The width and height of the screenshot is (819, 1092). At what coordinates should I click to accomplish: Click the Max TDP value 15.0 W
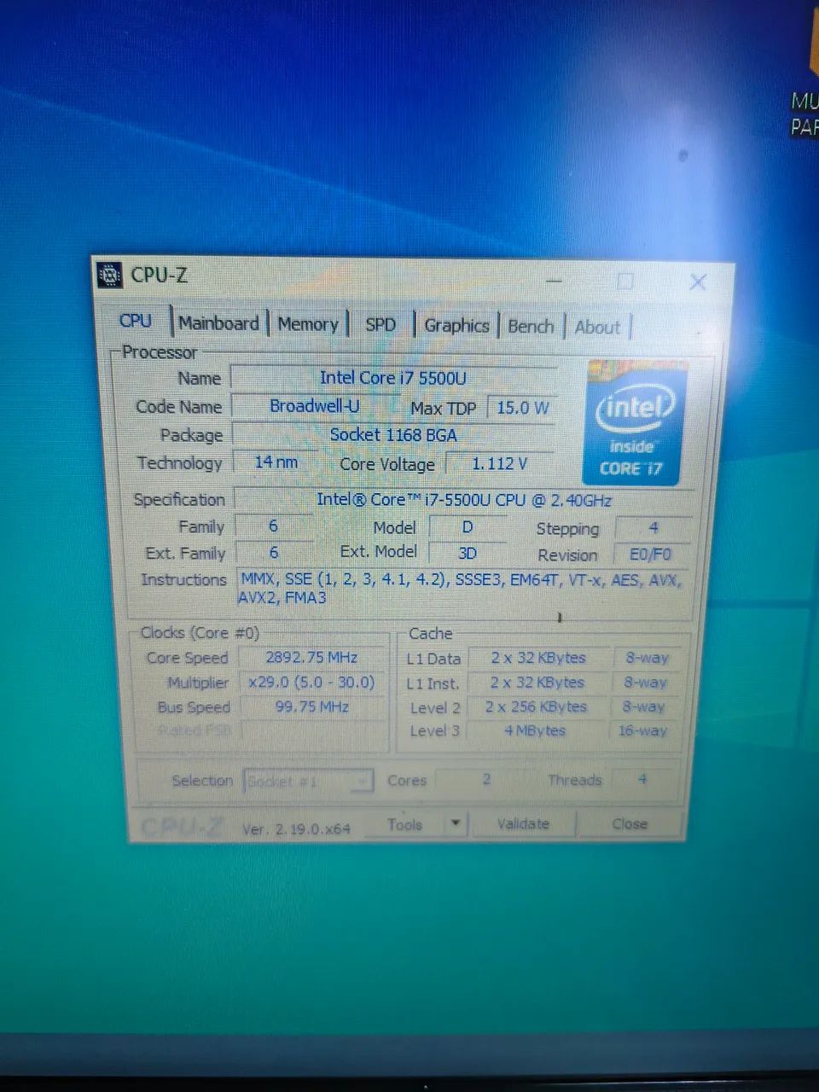click(522, 408)
